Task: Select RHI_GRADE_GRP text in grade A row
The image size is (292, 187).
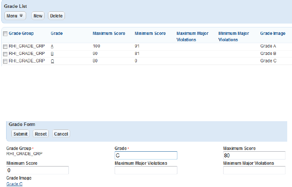Action: (x=27, y=46)
